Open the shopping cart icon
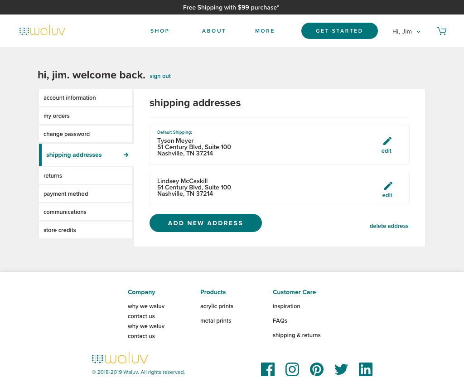Screen dimensions: 464x387 [441, 31]
